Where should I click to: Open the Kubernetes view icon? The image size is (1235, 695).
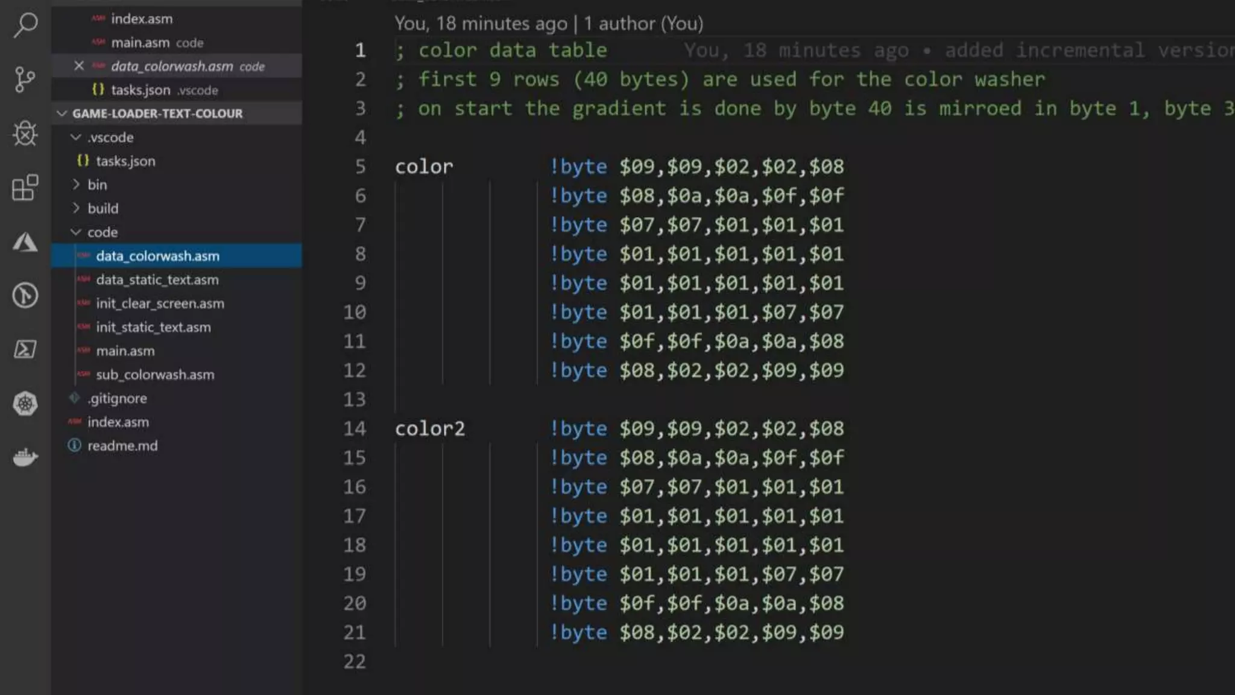[25, 403]
